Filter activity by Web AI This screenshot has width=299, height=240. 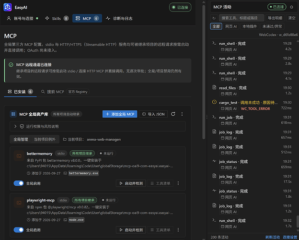point(231,26)
